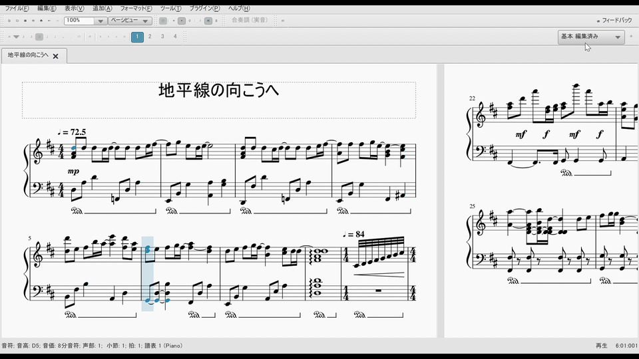This screenshot has height=359, width=639.
Task: Click the 6:01:001 playback position readout
Action: [x=626, y=346]
